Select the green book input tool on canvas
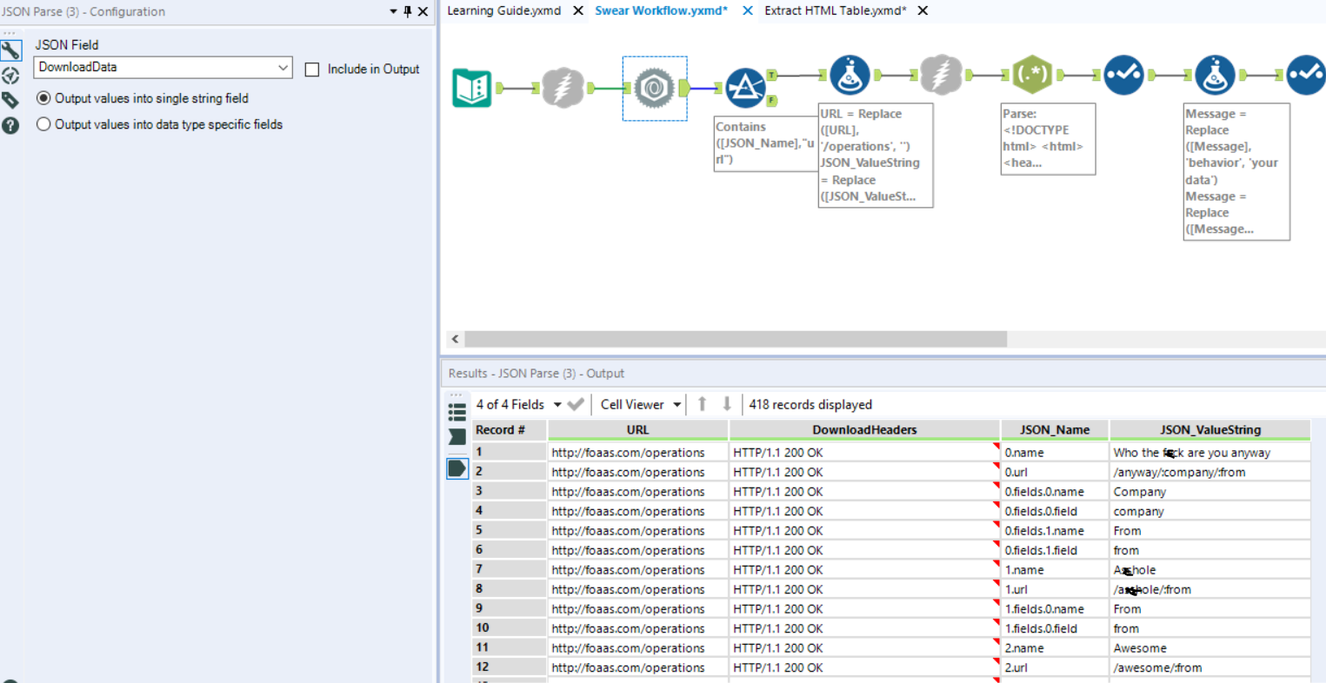 click(472, 88)
